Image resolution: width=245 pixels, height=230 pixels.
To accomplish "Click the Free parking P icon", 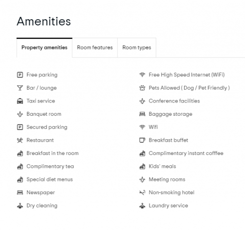I will click(x=20, y=75).
